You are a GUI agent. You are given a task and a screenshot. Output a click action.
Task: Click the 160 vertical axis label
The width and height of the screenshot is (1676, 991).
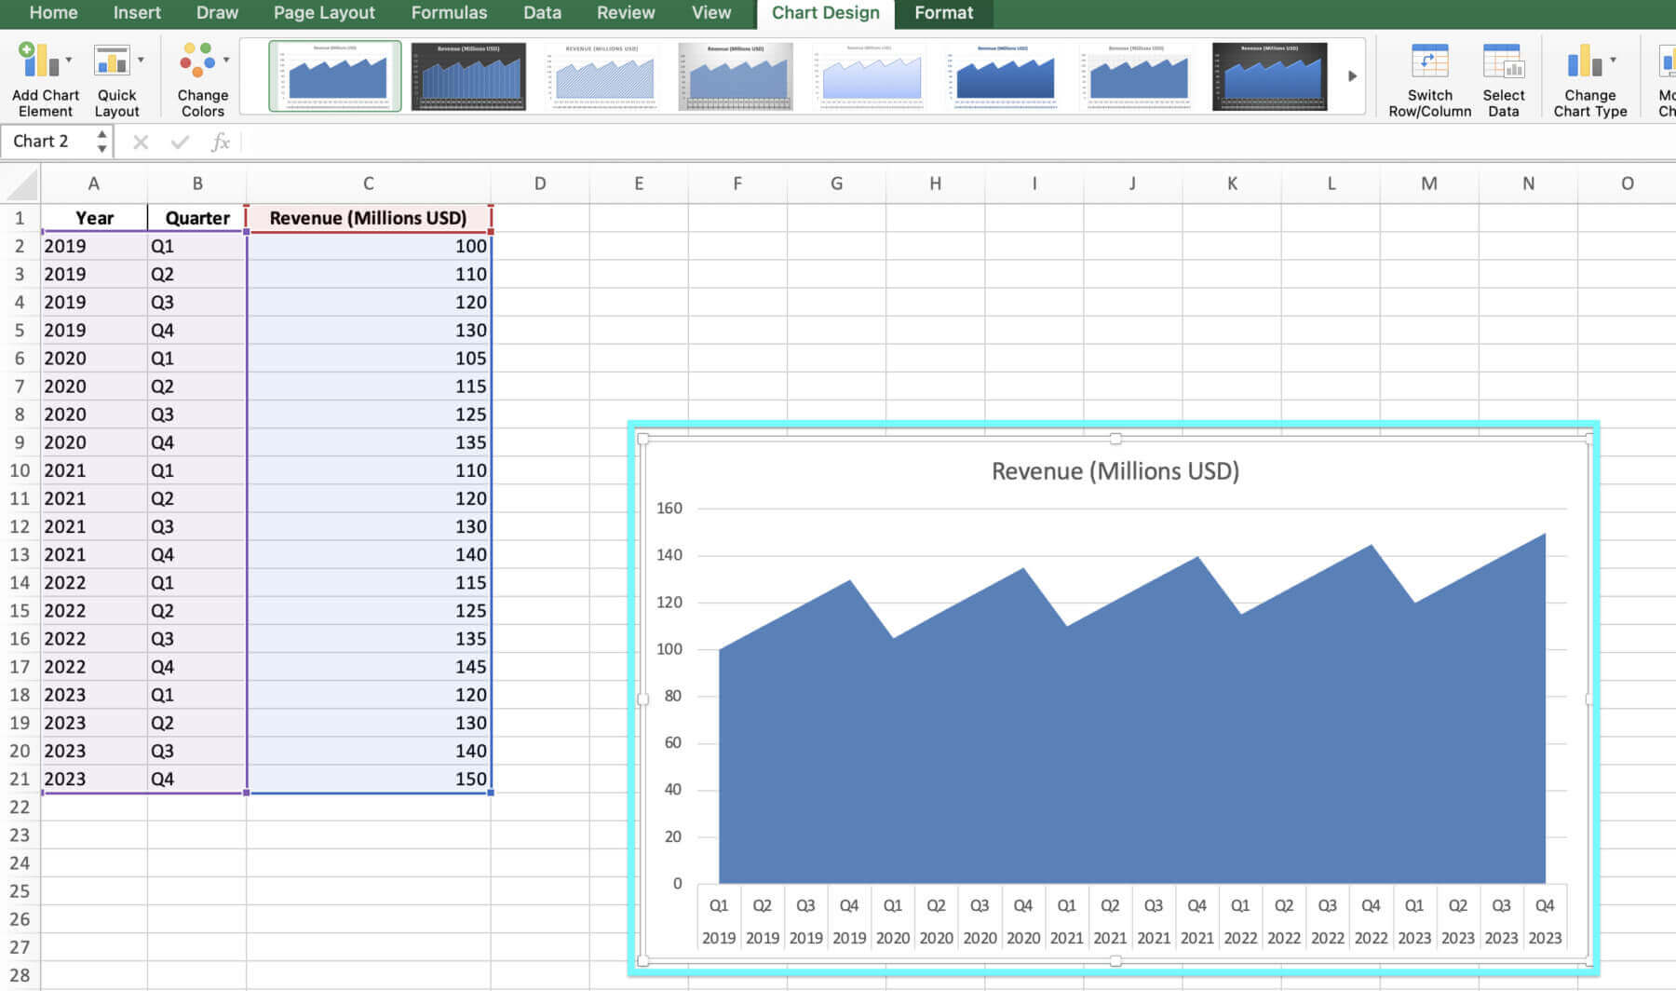[669, 509]
